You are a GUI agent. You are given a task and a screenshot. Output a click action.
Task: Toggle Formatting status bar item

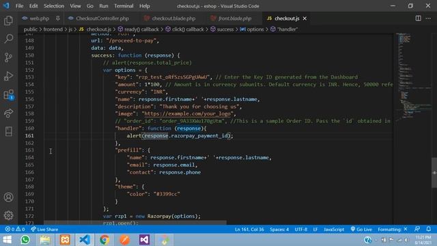(x=393, y=230)
